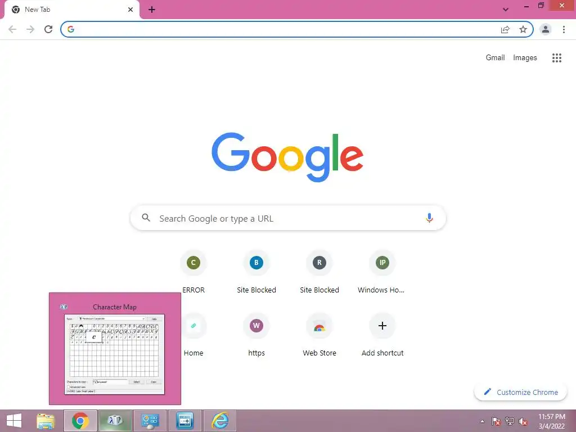The height and width of the screenshot is (432, 576).
Task: Click the Search Google or type a URL box
Action: (288, 218)
